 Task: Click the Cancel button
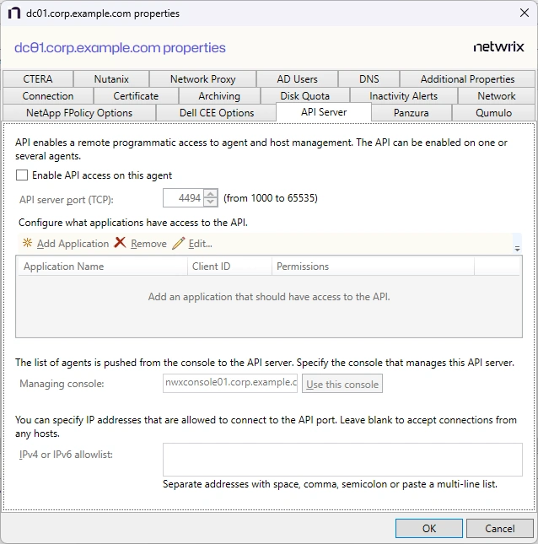[x=500, y=528]
